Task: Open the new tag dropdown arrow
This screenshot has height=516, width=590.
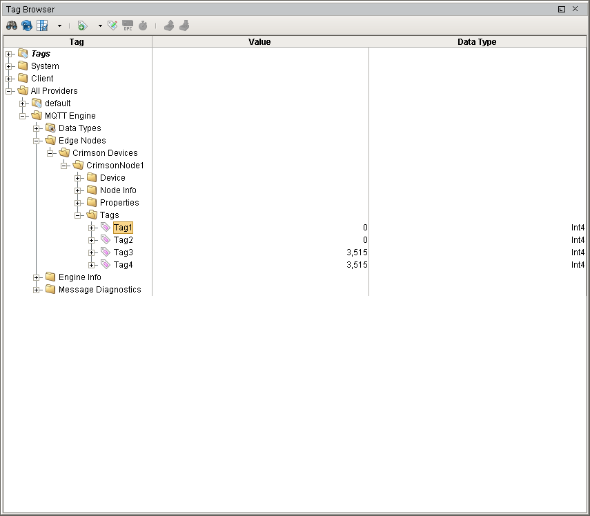Action: click(100, 26)
